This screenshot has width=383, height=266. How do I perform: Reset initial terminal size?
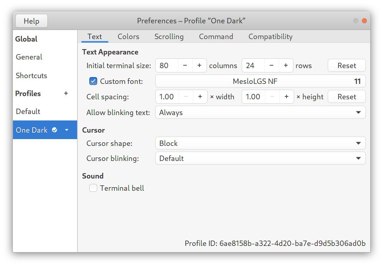(x=347, y=66)
